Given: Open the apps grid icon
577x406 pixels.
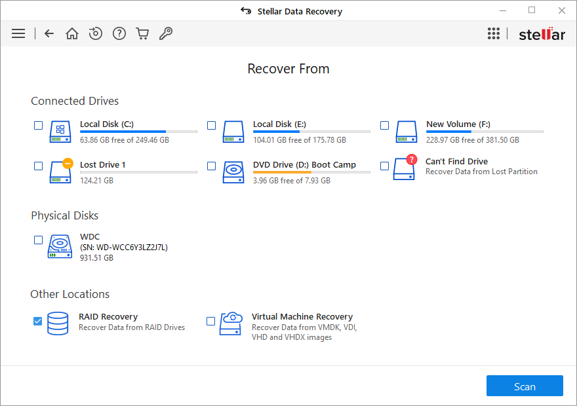Looking at the screenshot, I should coord(494,33).
